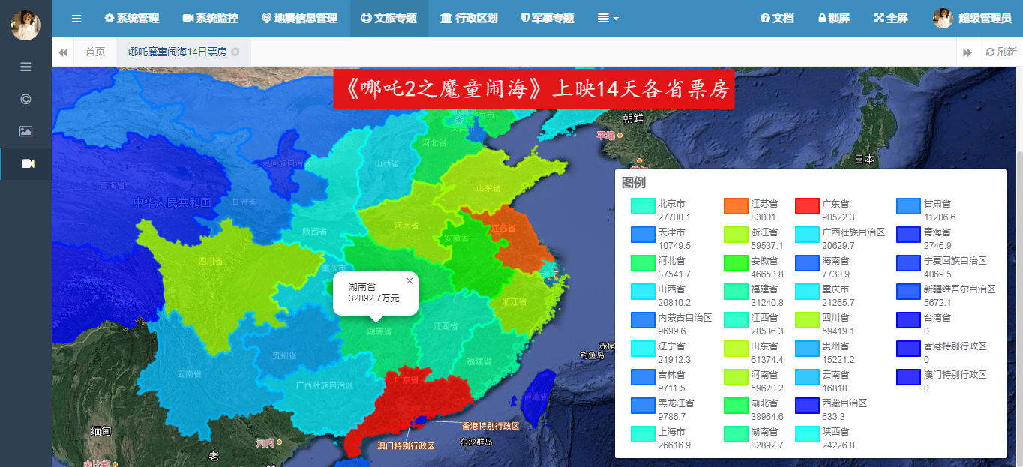Toggle 全屏 fullscreen mode

point(891,18)
